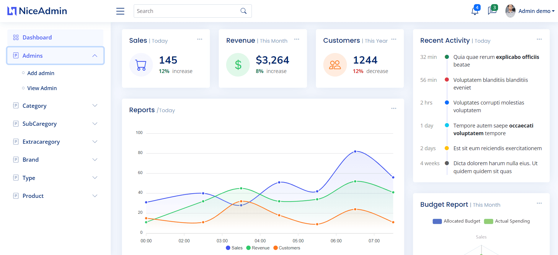558x255 pixels.
Task: Click 'Voluptatem blanditiis blanditiis eveniet' activity
Action: pyautogui.click(x=491, y=84)
